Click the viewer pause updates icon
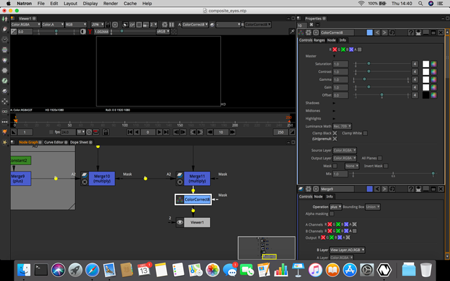Viewport: 450px width, 281px height. [172, 25]
